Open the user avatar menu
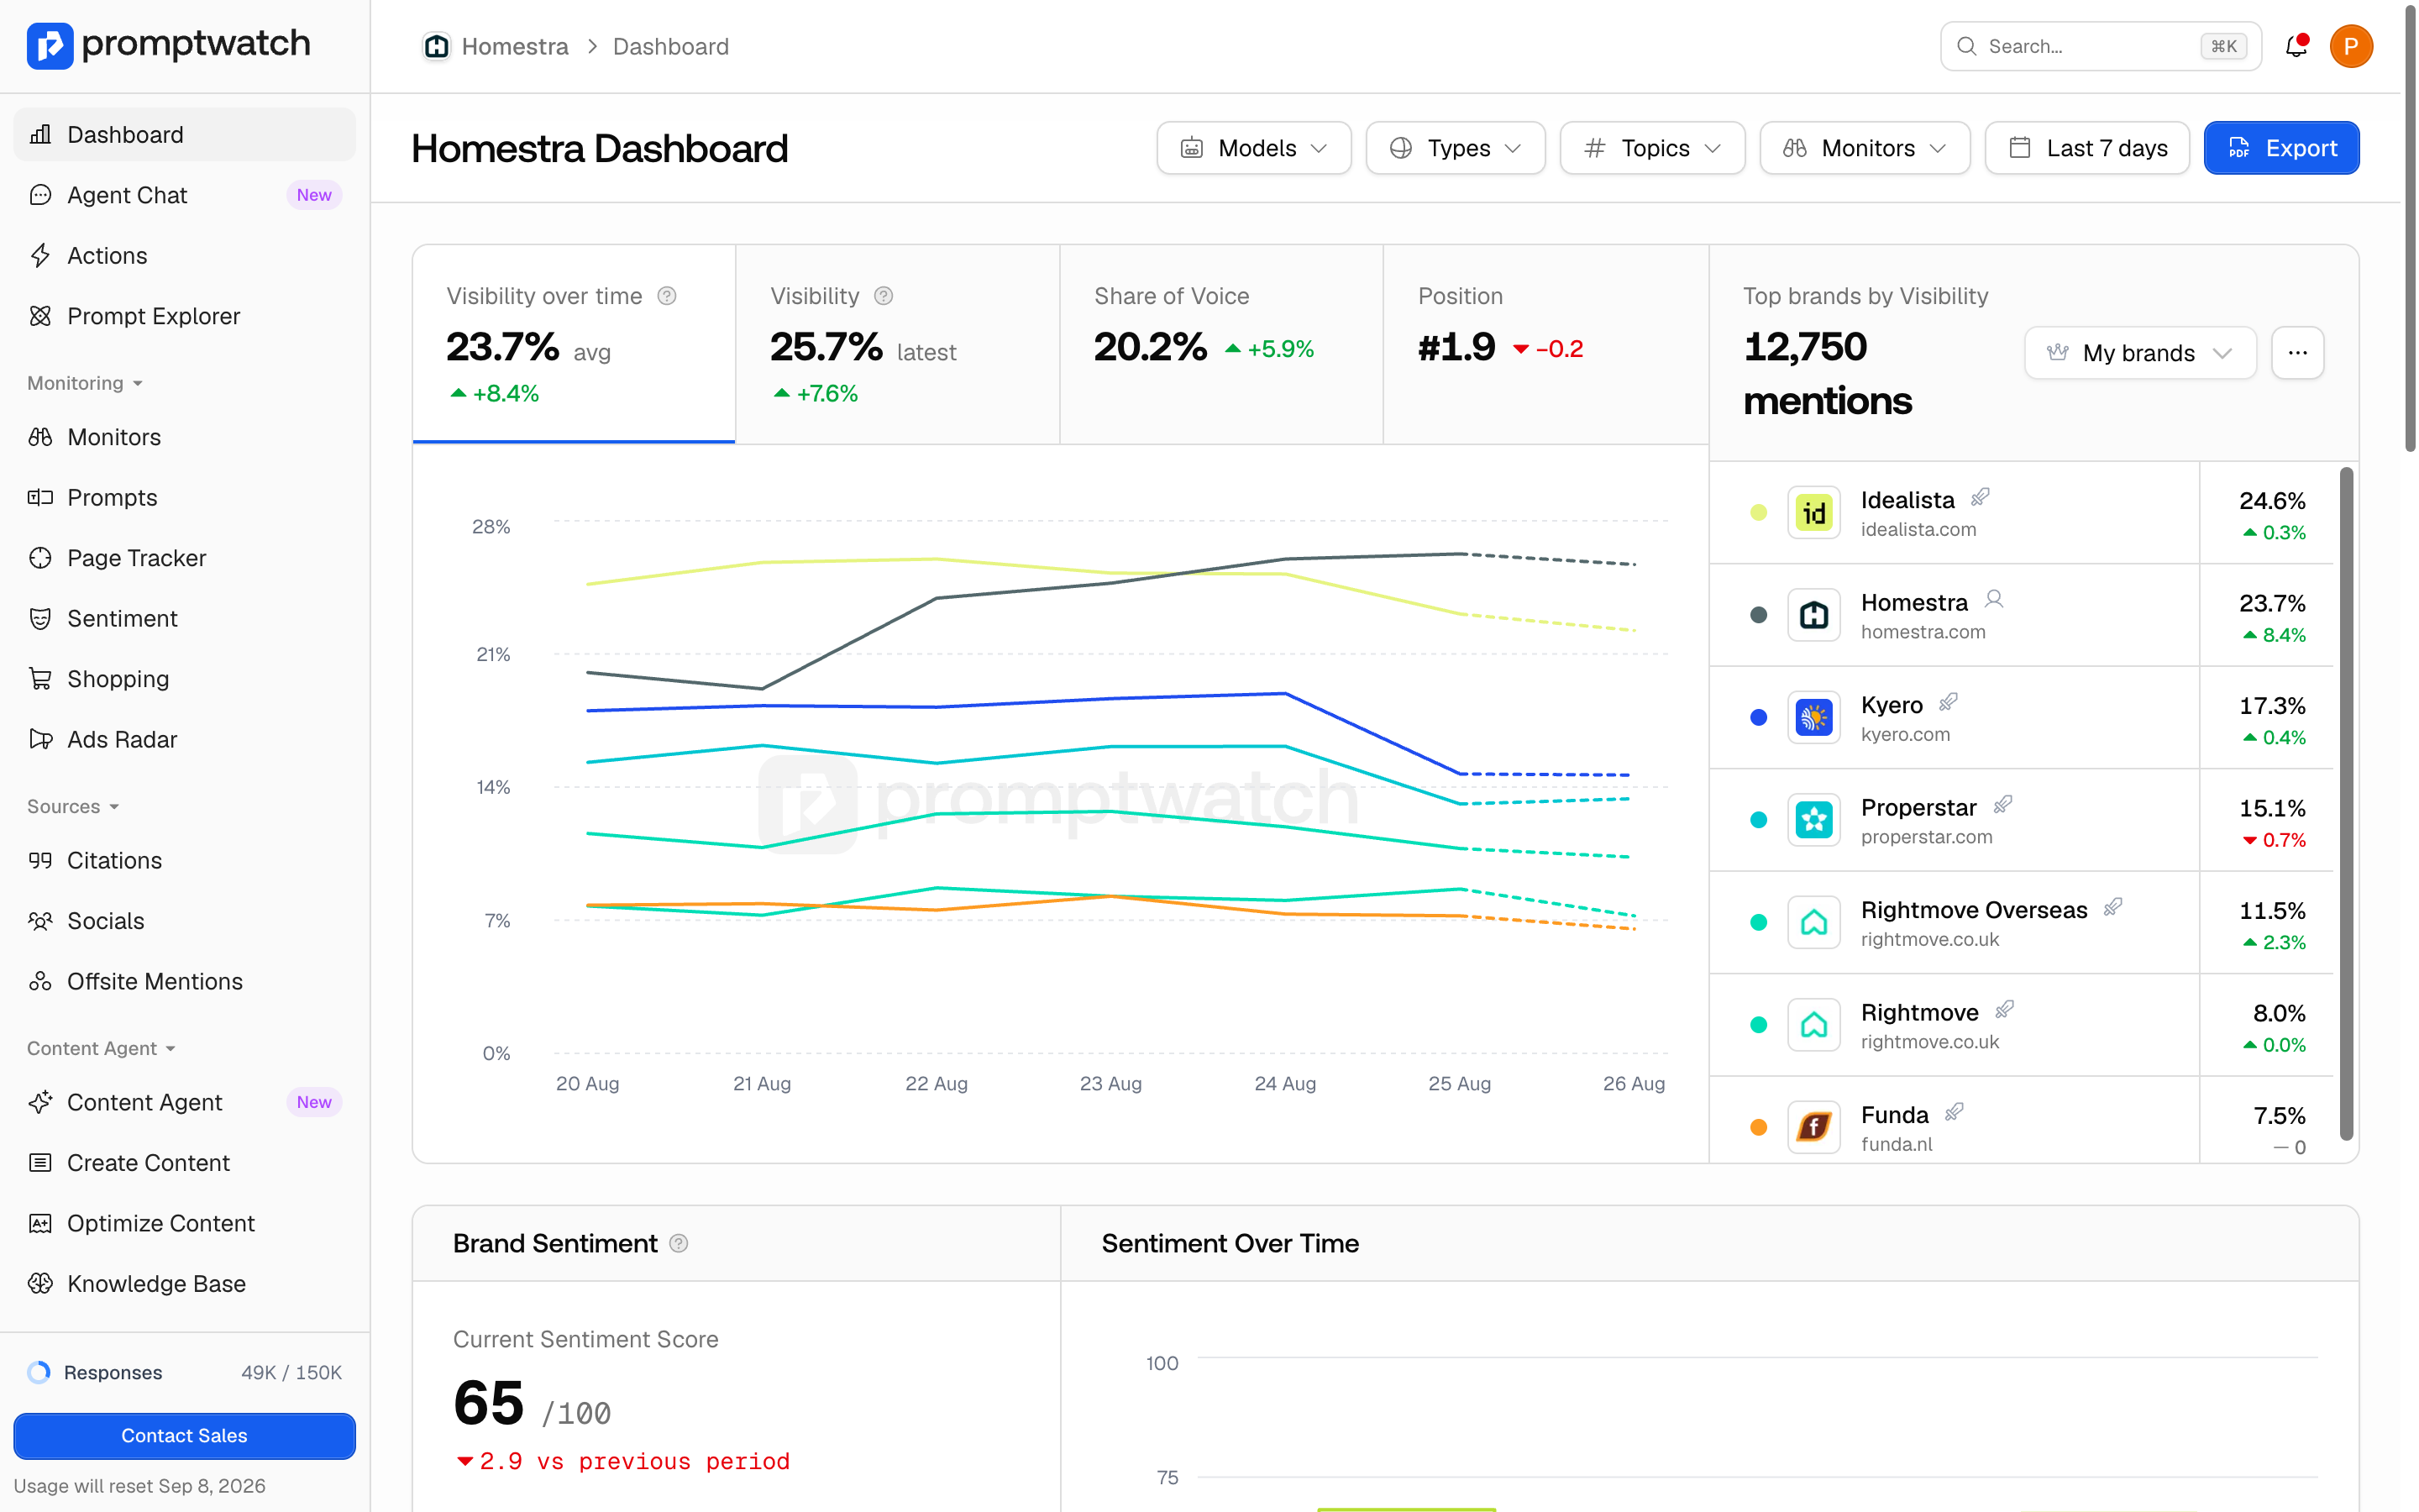Viewport: 2419px width, 1512px height. [x=2351, y=46]
